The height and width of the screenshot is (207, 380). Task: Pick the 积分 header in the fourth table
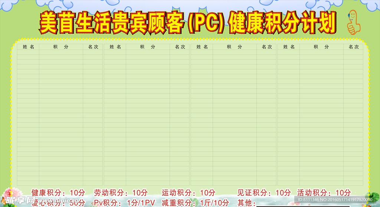click(x=321, y=47)
